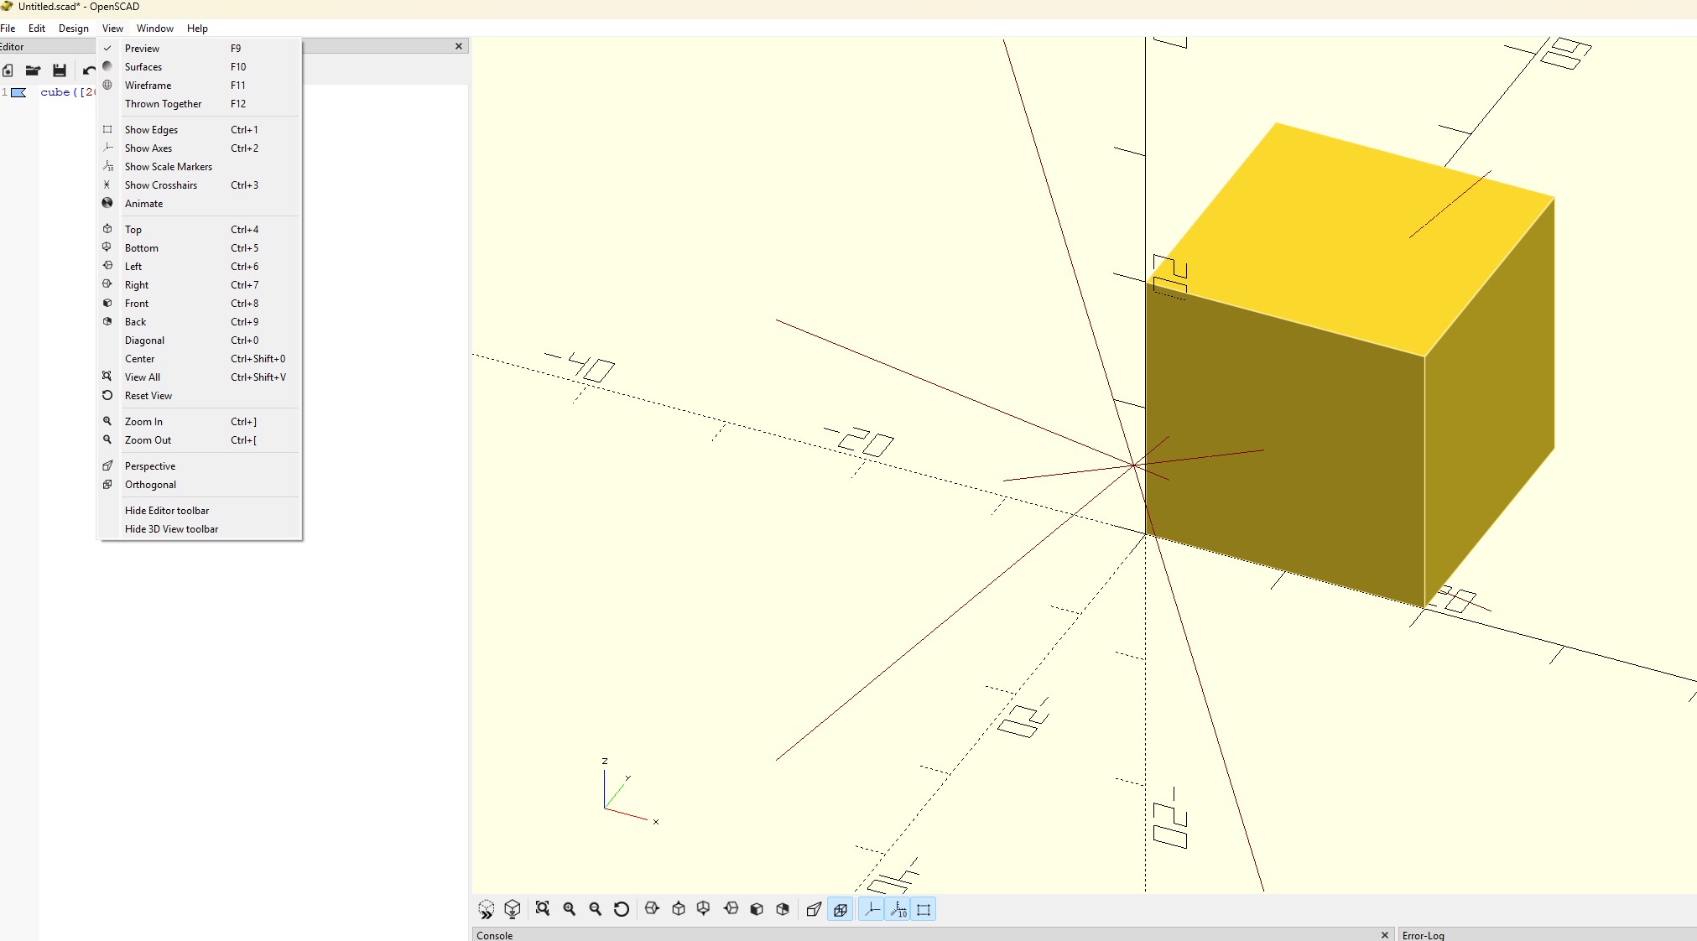Click Hide Editor toolbar menu entry
The height and width of the screenshot is (941, 1697).
click(200, 511)
